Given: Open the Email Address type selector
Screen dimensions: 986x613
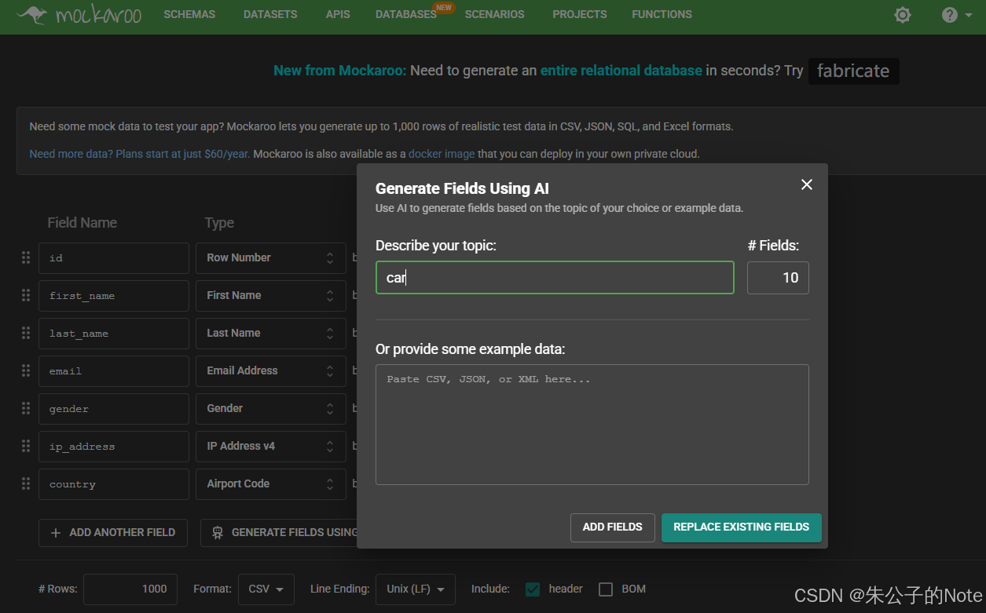Looking at the screenshot, I should [271, 370].
